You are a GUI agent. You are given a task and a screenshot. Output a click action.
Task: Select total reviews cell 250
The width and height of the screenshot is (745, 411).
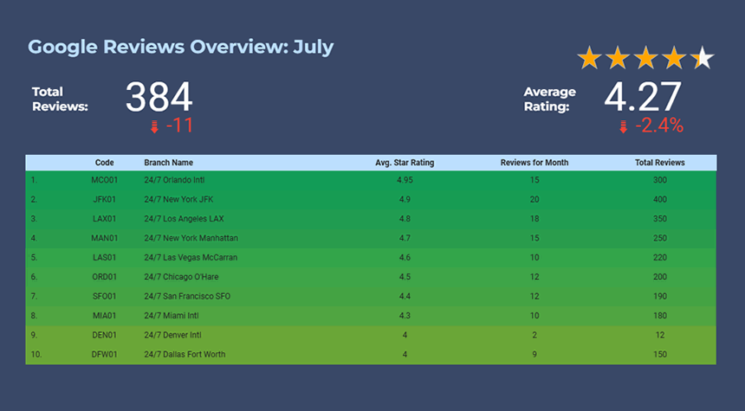pos(660,238)
